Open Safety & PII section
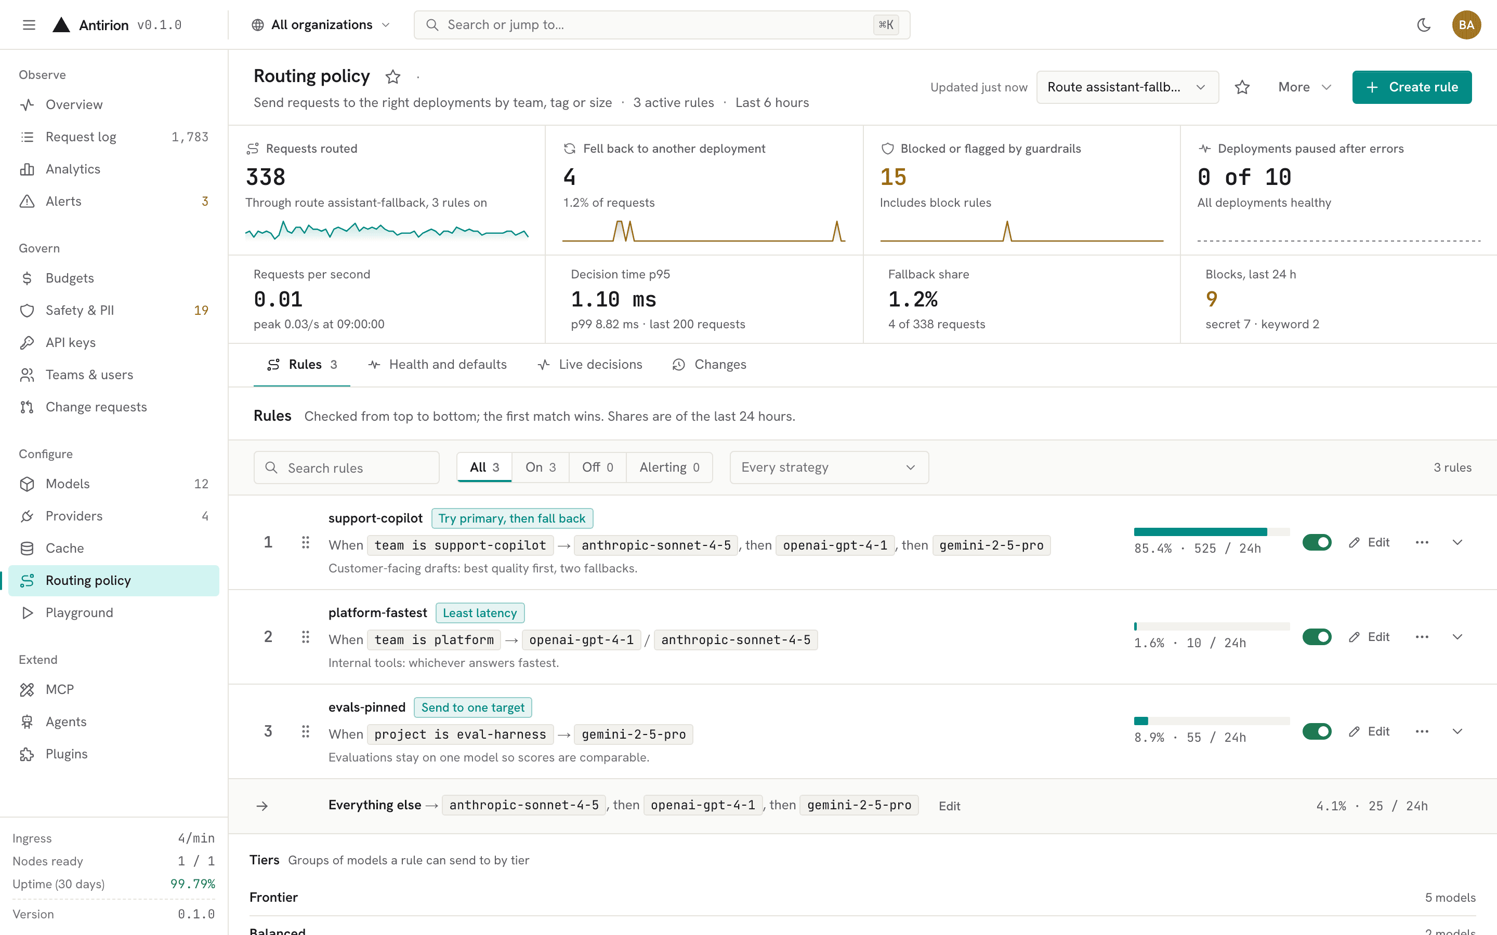The height and width of the screenshot is (935, 1497). pos(114,311)
